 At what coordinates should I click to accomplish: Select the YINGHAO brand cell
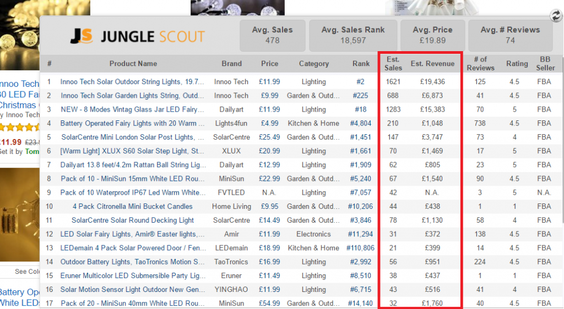point(231,290)
